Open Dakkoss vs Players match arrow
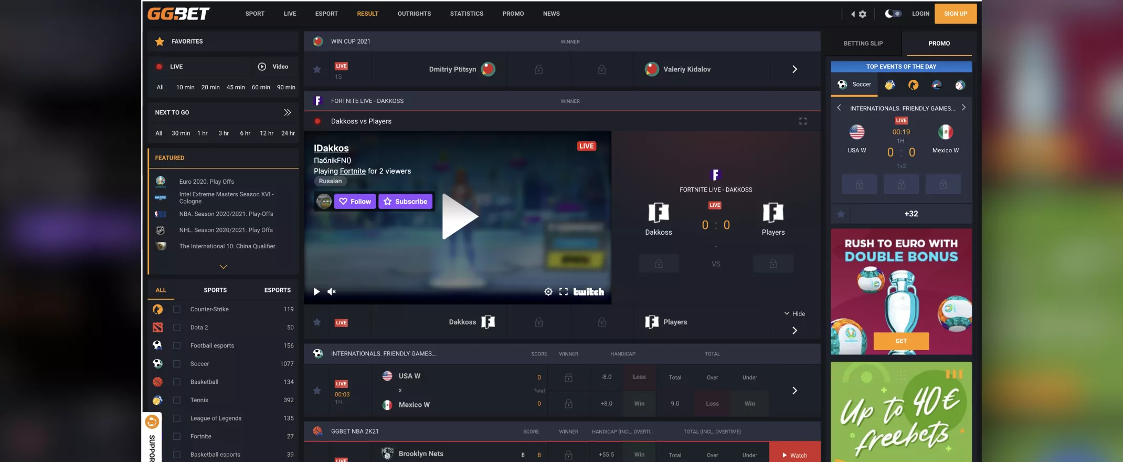This screenshot has height=462, width=1123. point(794,331)
